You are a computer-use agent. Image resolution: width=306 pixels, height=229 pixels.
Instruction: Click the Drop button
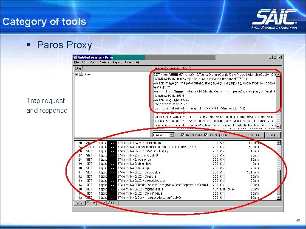[x=273, y=135]
